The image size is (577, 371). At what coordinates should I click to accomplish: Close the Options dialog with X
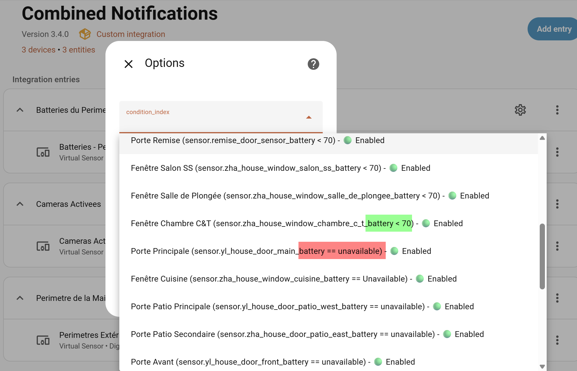pos(129,64)
